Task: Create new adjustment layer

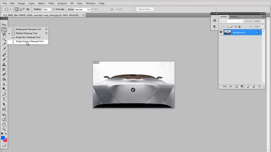Action: tap(242, 87)
